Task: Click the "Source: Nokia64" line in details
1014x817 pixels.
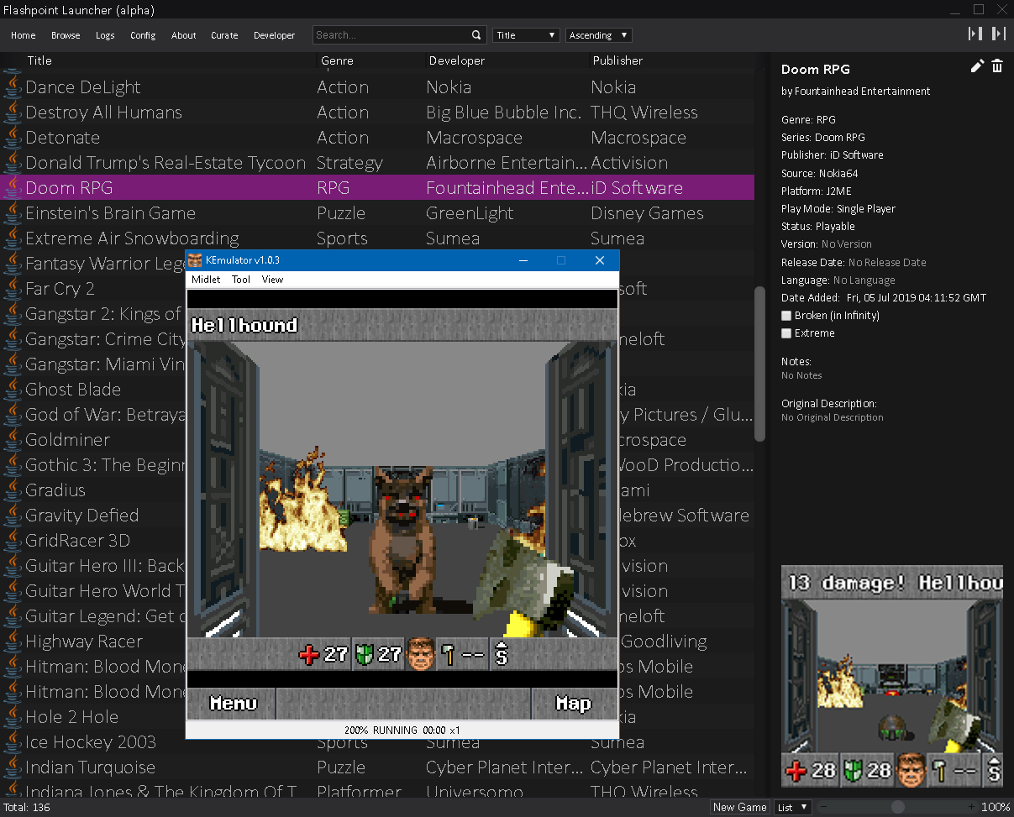Action: click(820, 173)
